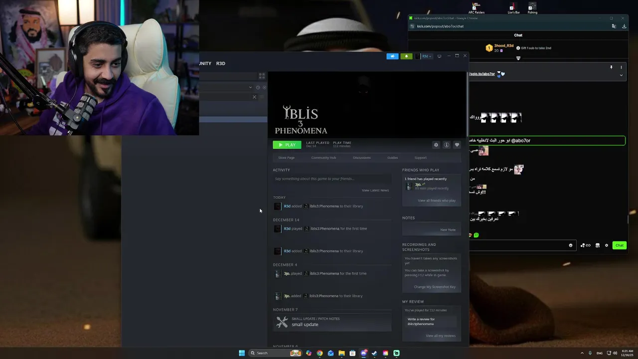638x359 pixels.
Task: Open pinned message more options menu
Action: tap(621, 67)
